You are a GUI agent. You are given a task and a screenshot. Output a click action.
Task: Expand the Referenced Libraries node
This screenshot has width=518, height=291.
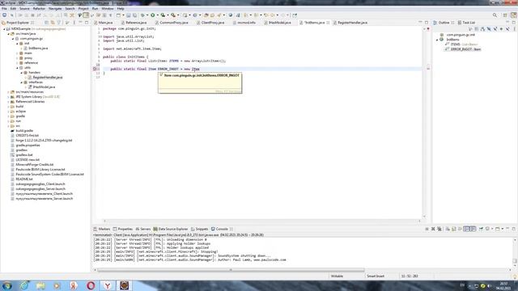tap(9, 102)
